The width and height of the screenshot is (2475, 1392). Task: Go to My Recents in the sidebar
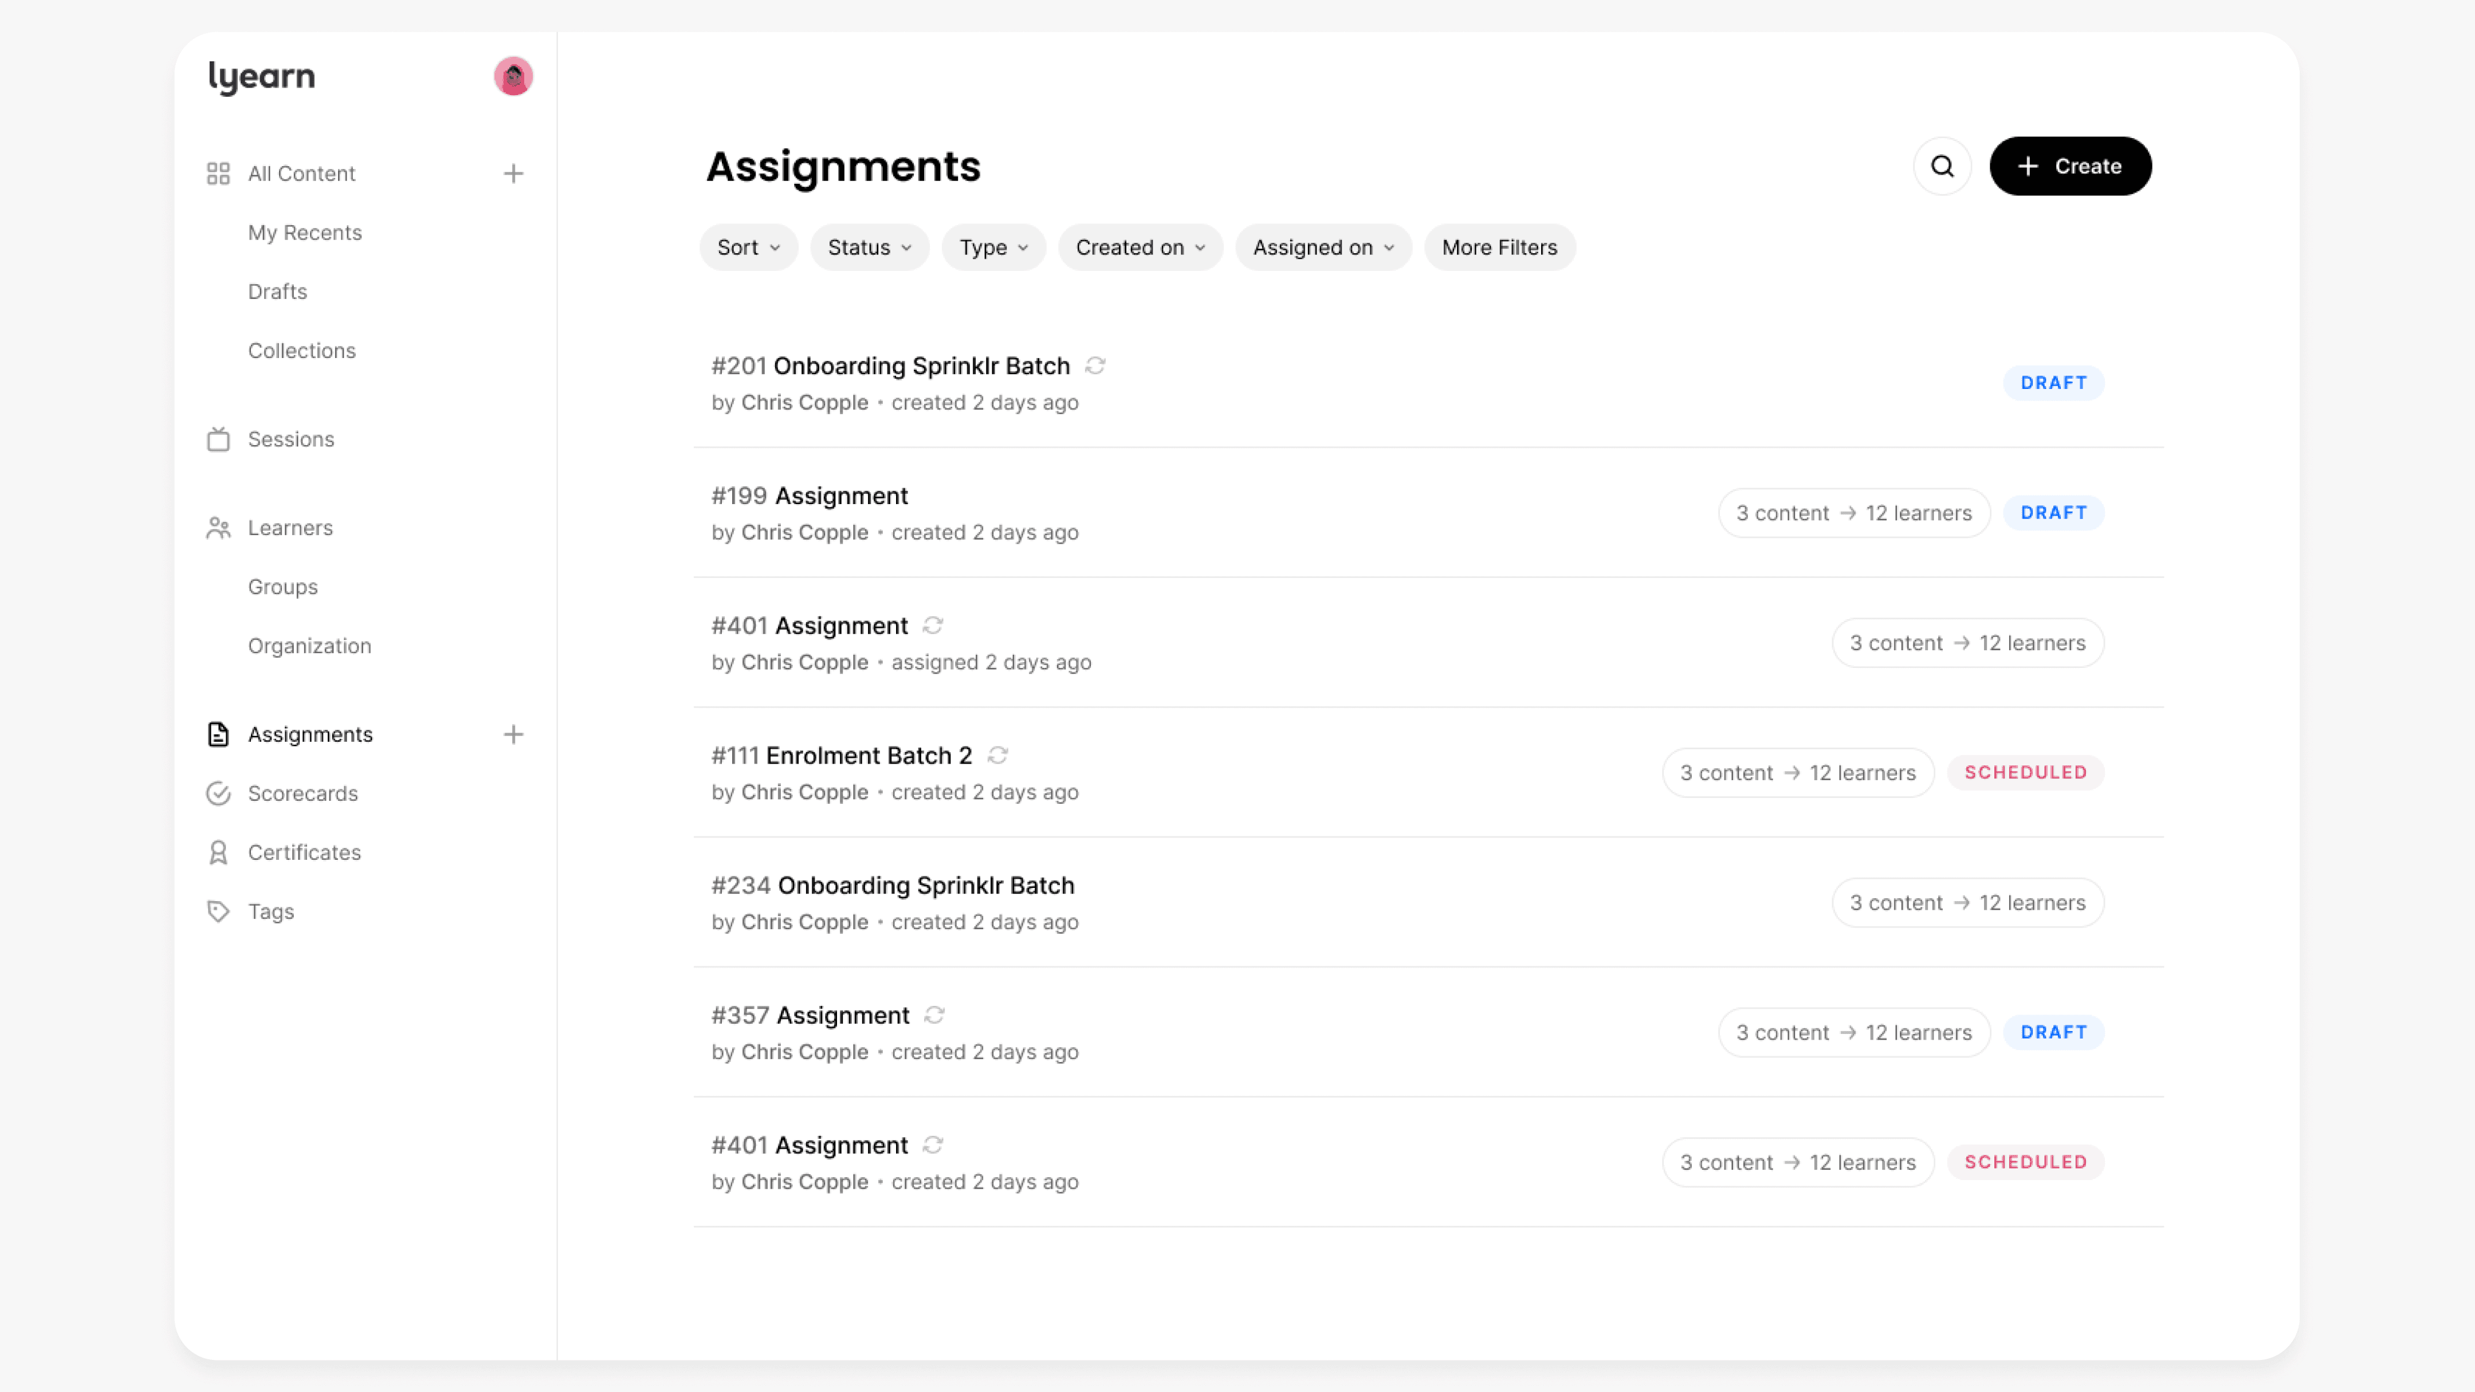point(305,233)
